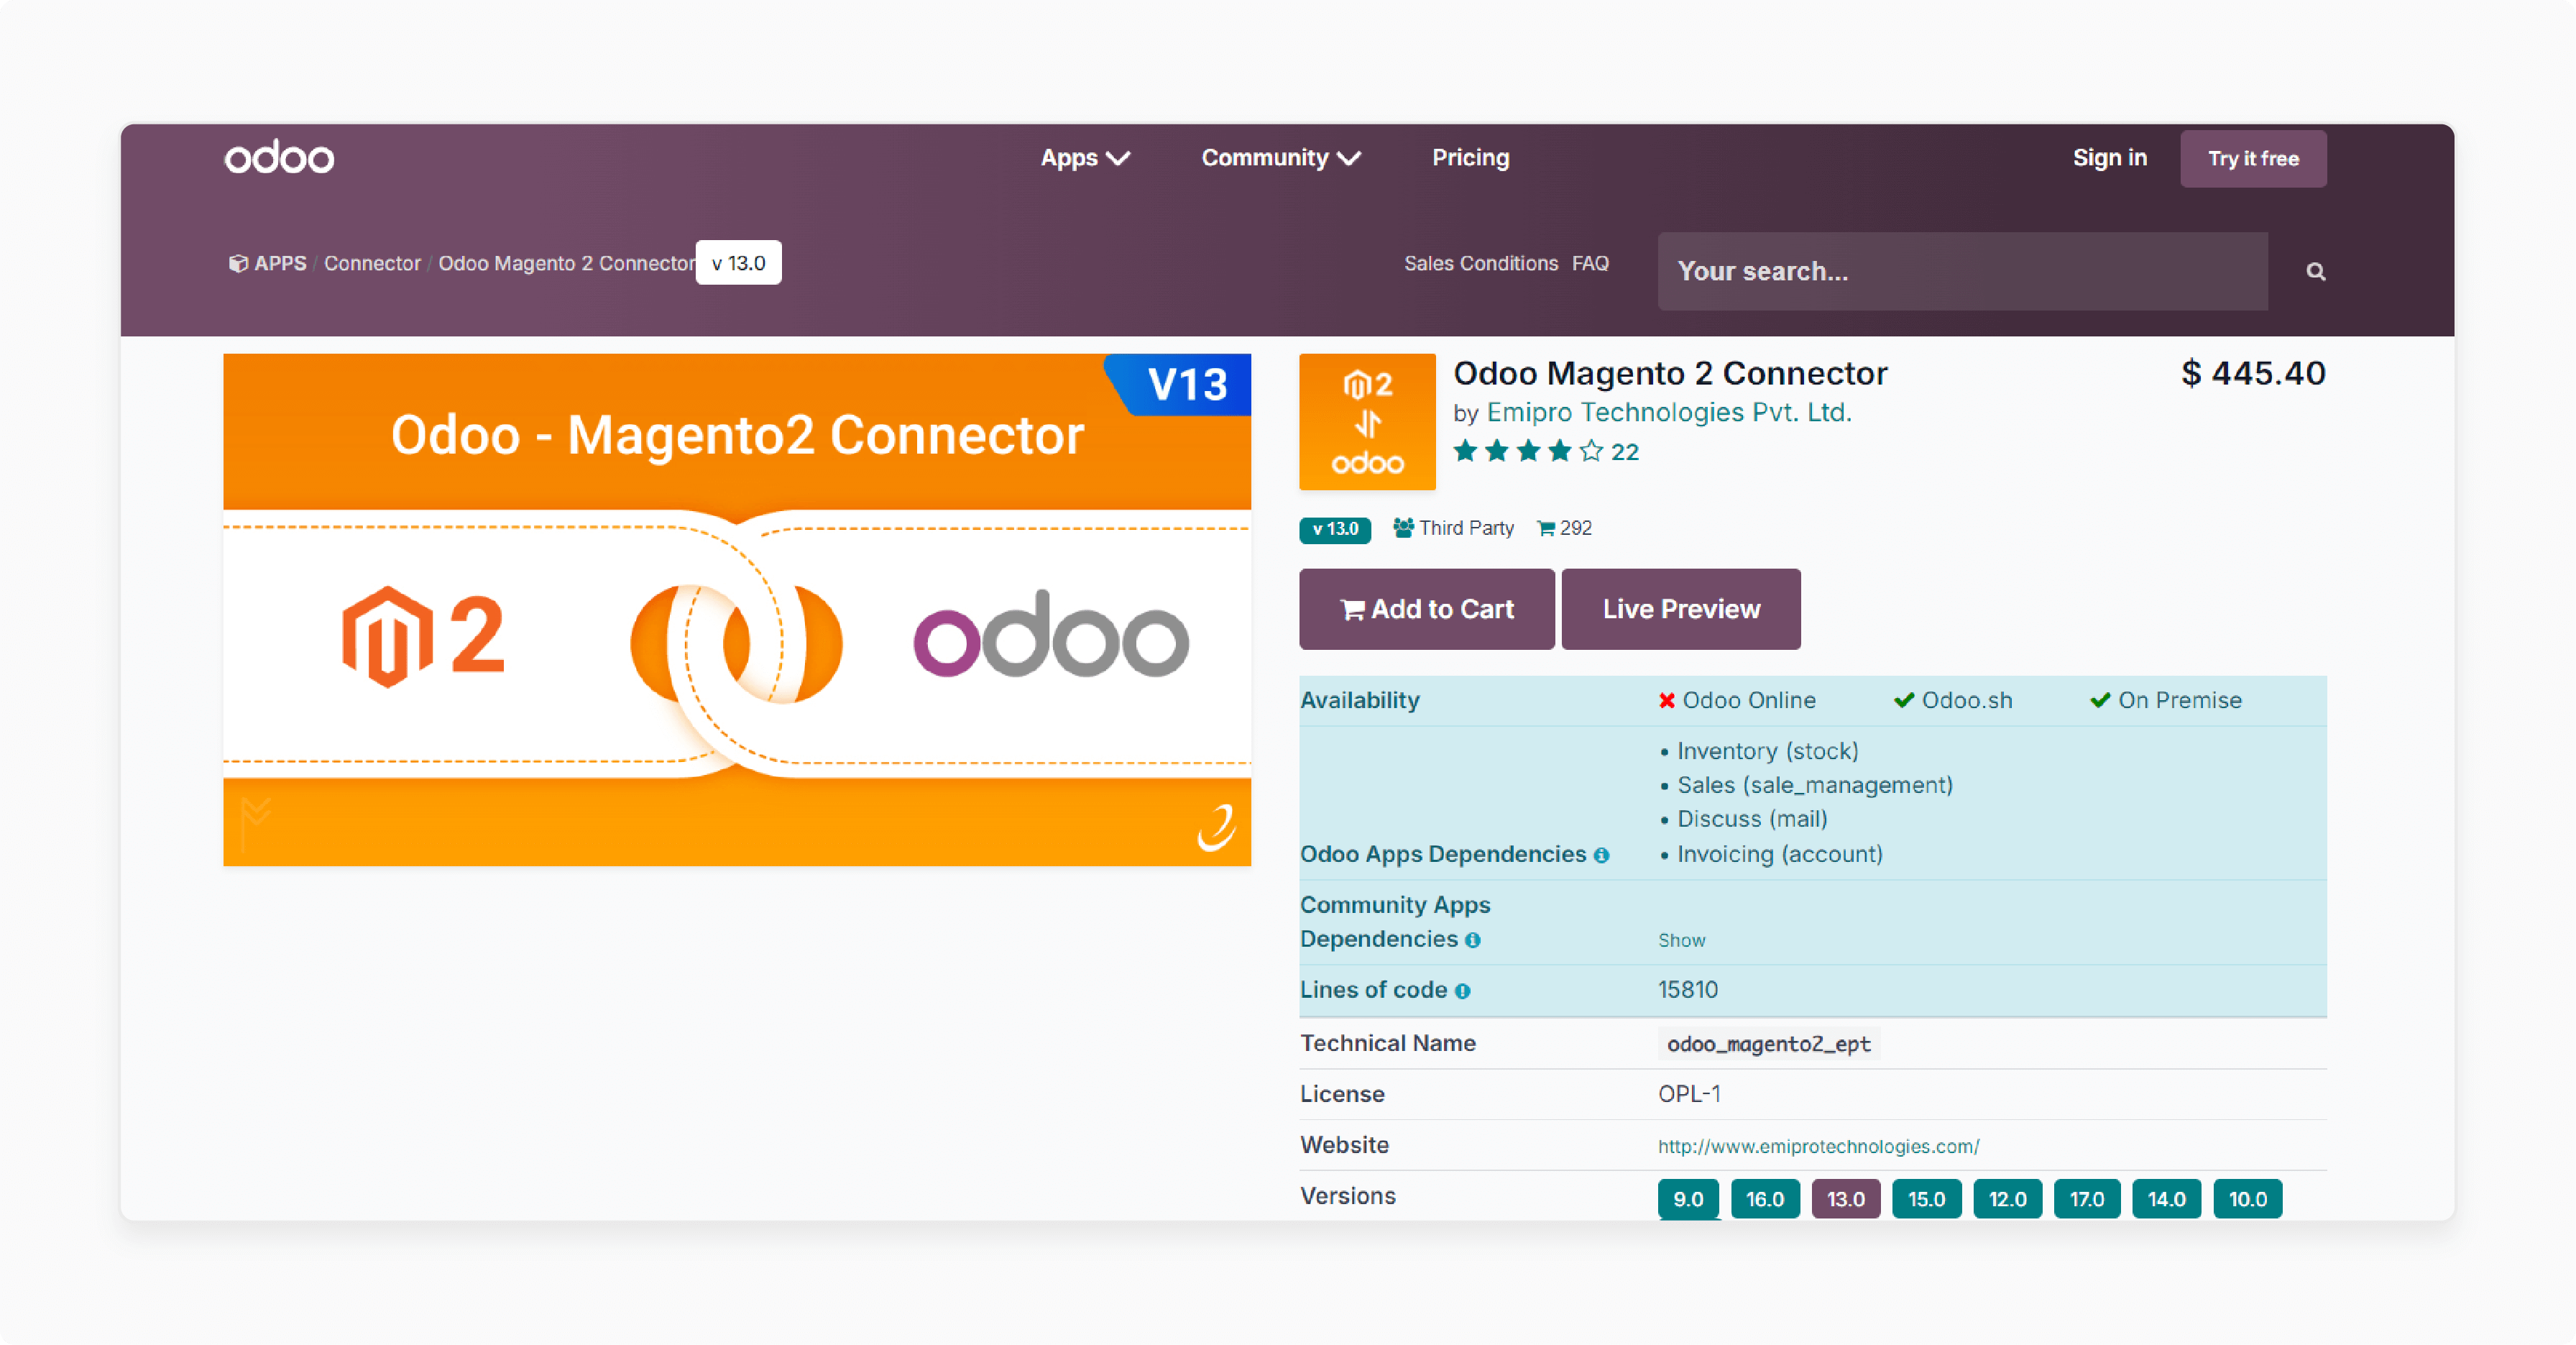2576x1345 pixels.
Task: Select version 12.0
Action: pos(2007,1199)
